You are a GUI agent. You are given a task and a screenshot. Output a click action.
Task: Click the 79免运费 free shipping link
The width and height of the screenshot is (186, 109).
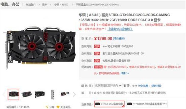143,86
